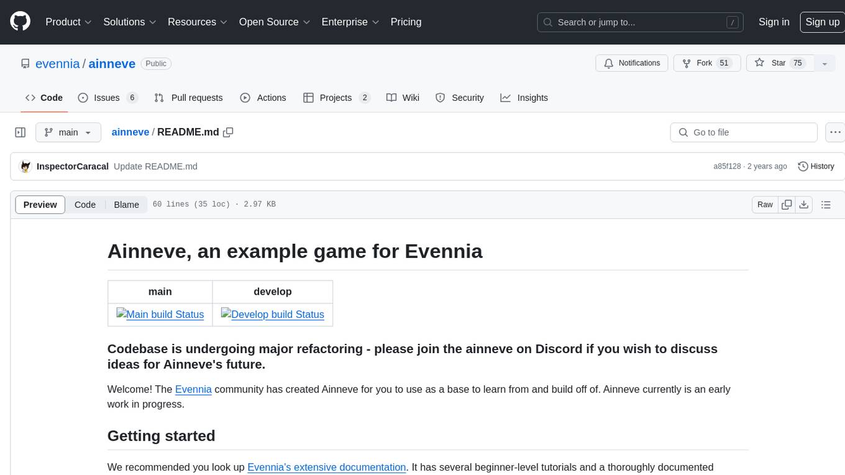The width and height of the screenshot is (845, 475).
Task: Expand the Open Source menu
Action: tap(275, 22)
